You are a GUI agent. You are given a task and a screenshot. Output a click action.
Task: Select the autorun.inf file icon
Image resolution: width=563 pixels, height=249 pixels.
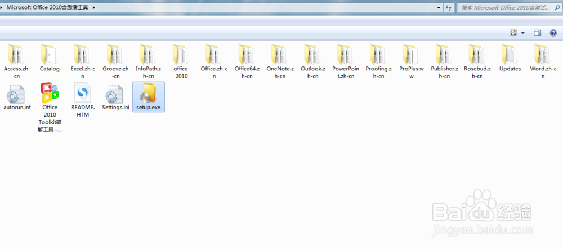tap(16, 94)
